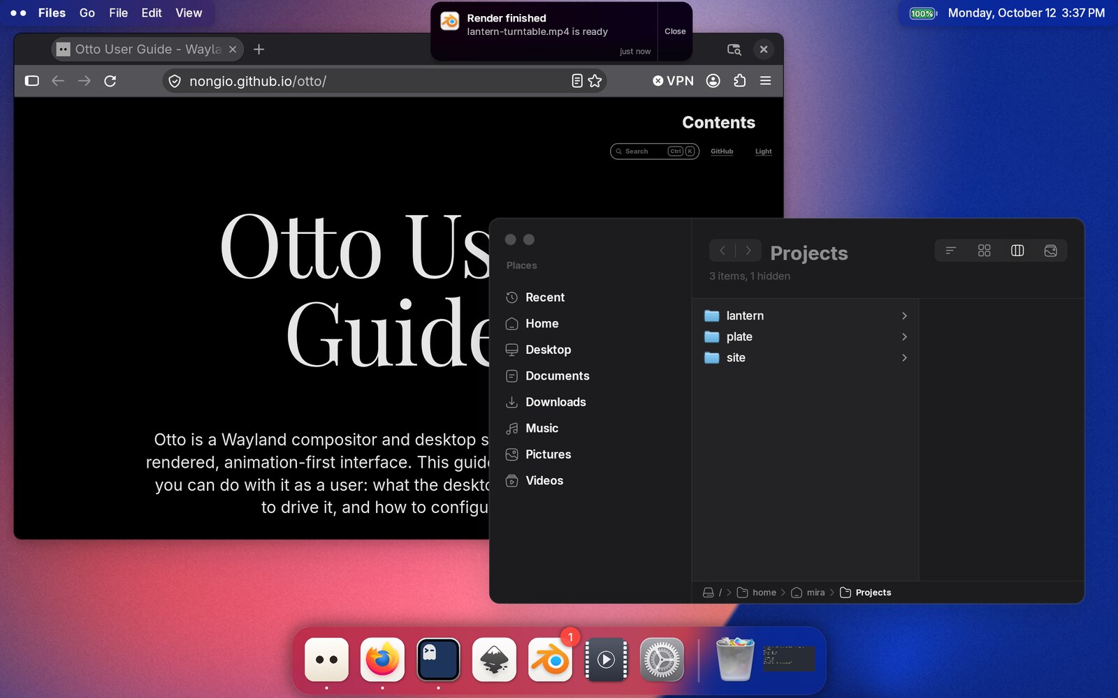Select Downloads in Files Places sidebar

tap(546, 402)
